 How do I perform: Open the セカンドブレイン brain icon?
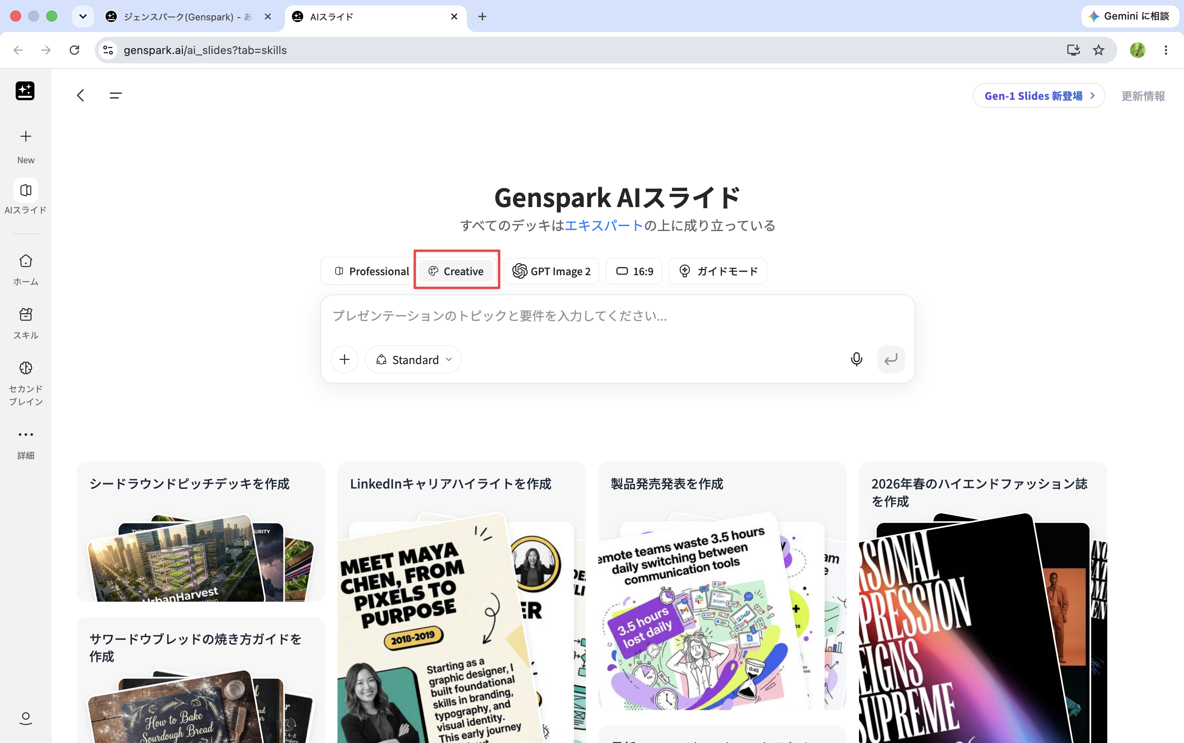pos(25,368)
